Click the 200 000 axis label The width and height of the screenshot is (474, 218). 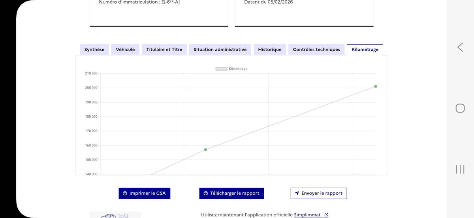pyautogui.click(x=91, y=88)
